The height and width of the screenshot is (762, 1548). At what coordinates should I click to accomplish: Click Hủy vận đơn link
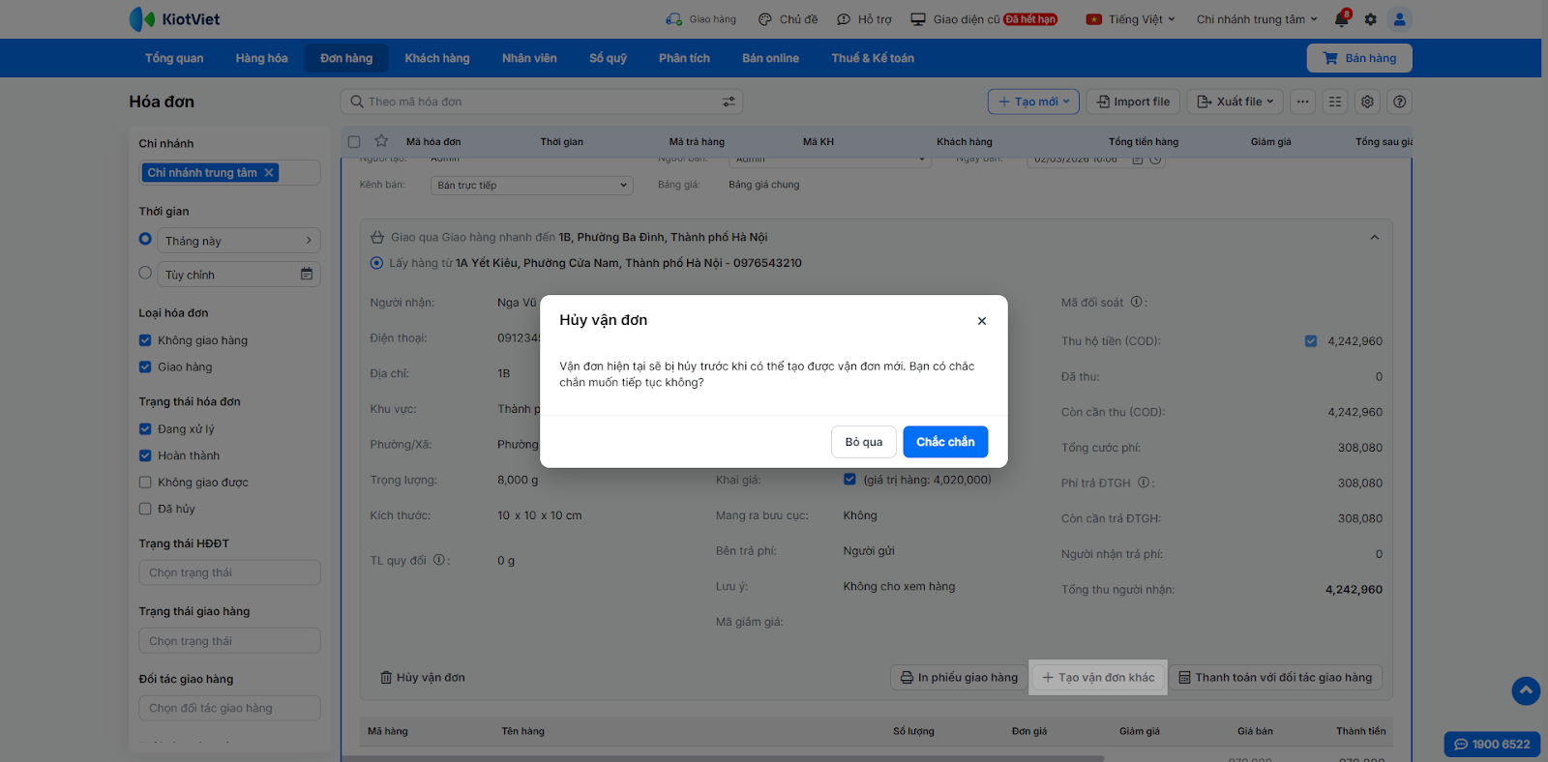pos(423,678)
